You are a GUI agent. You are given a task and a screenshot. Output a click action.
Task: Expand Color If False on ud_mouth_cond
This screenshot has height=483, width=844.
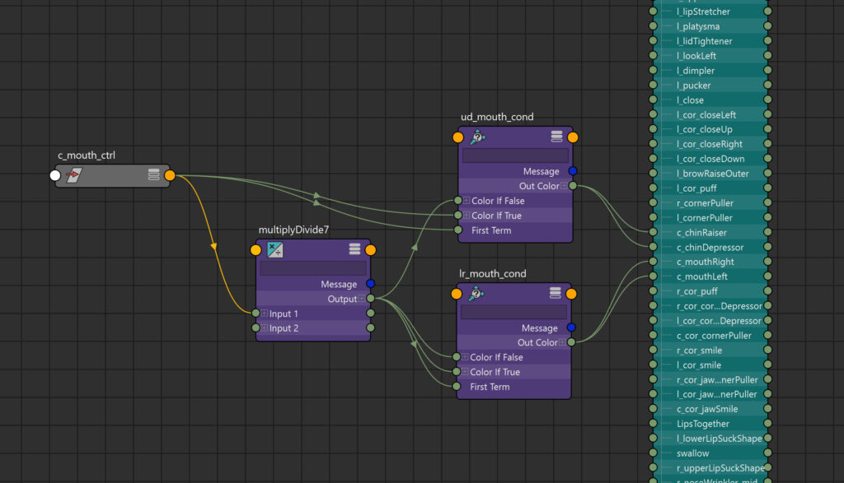pyautogui.click(x=467, y=201)
